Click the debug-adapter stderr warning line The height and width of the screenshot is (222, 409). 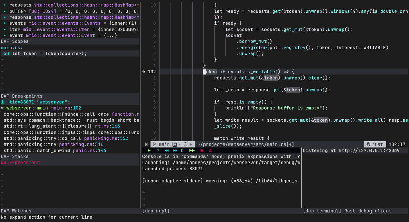coord(221,181)
